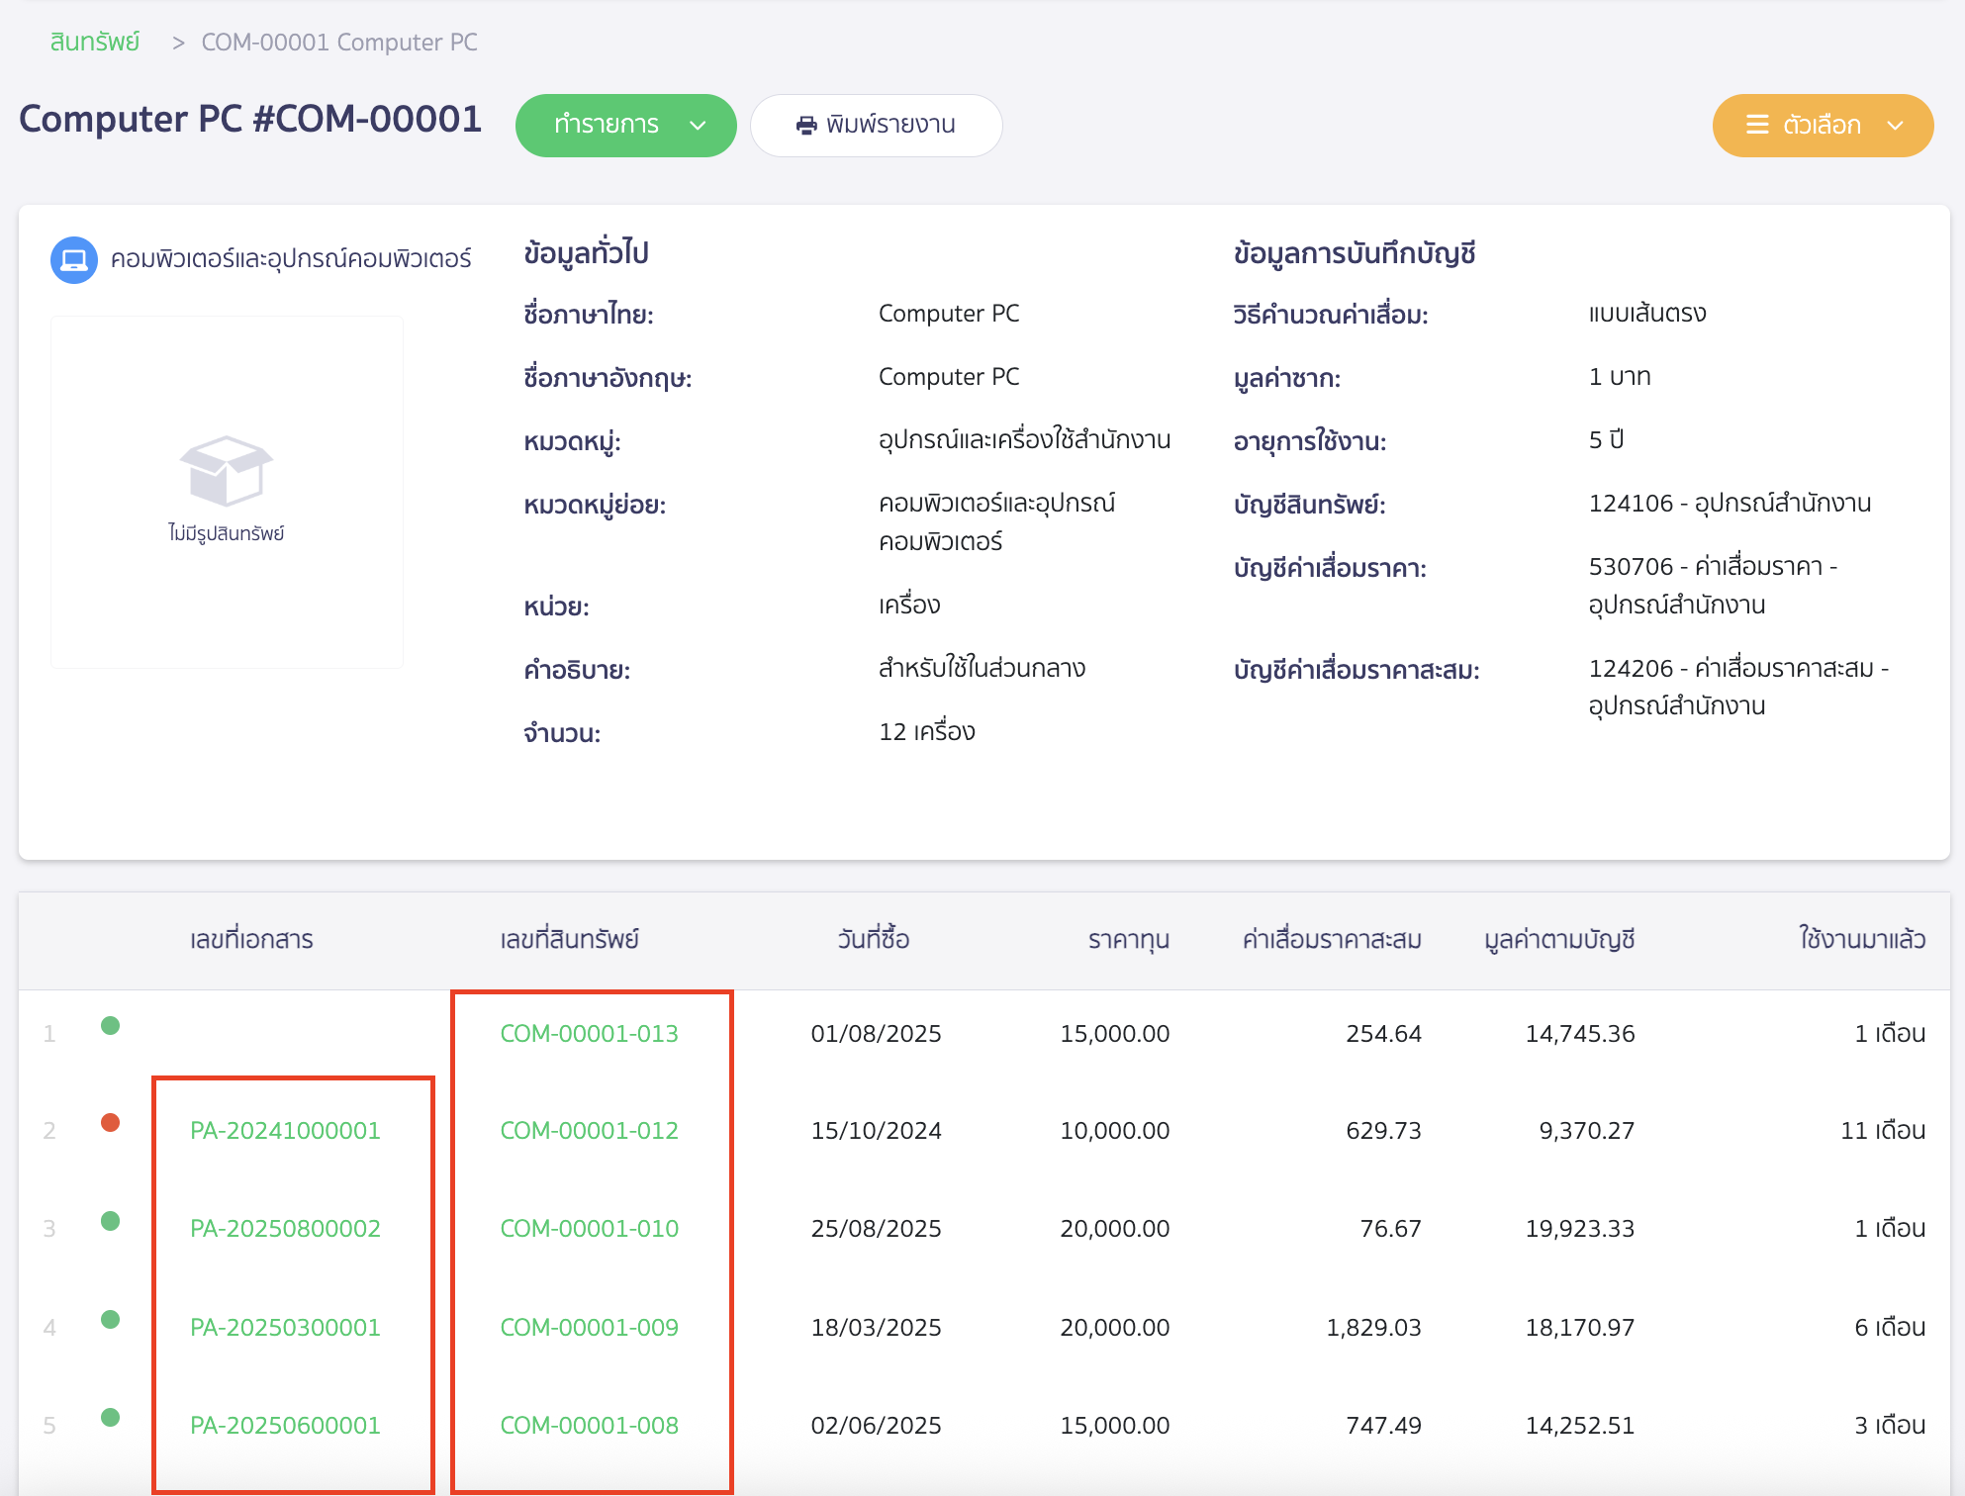Viewport: 1965px width, 1496px height.
Task: Open document PA-20250800002
Action: [x=286, y=1229]
